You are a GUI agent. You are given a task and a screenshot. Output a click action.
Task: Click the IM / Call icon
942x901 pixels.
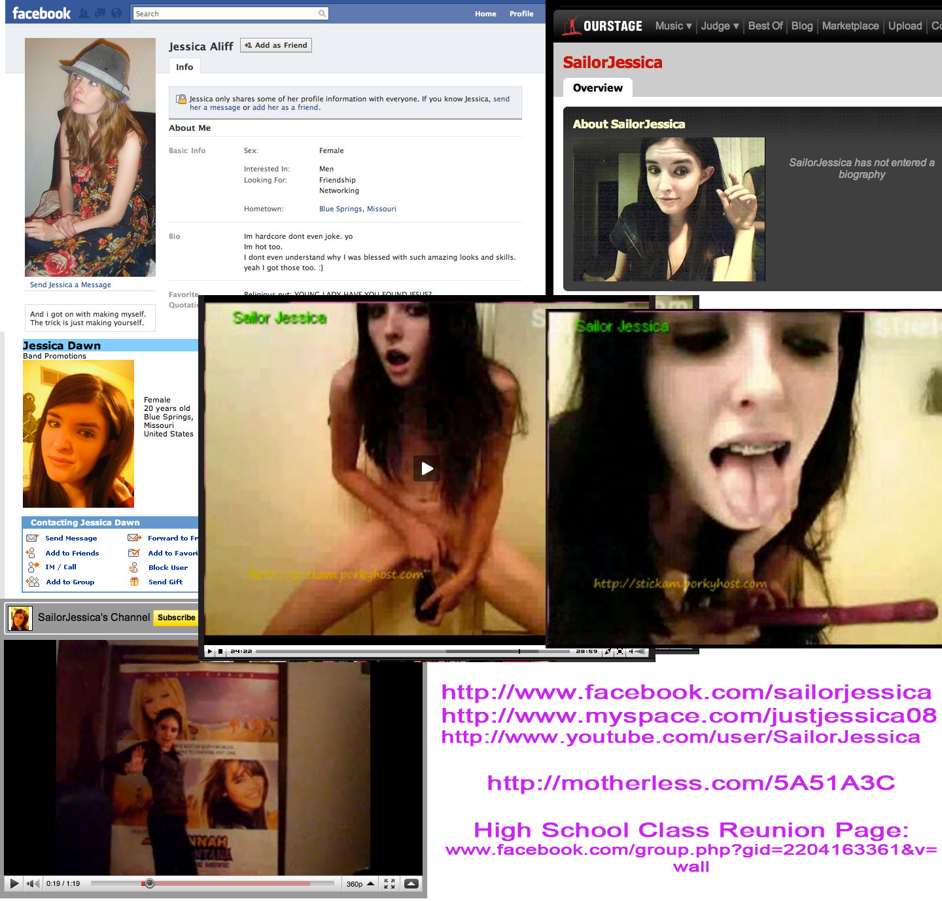(33, 567)
